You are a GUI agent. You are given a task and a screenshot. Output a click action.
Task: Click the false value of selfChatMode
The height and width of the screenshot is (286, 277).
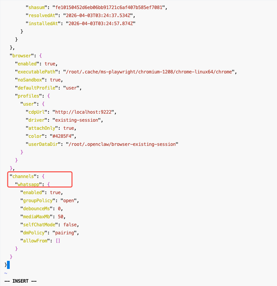71,225
